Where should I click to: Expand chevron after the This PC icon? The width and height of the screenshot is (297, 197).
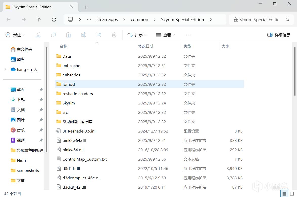[80, 19]
